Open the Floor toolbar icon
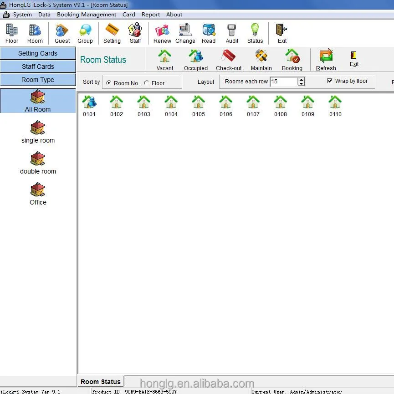 click(x=11, y=33)
